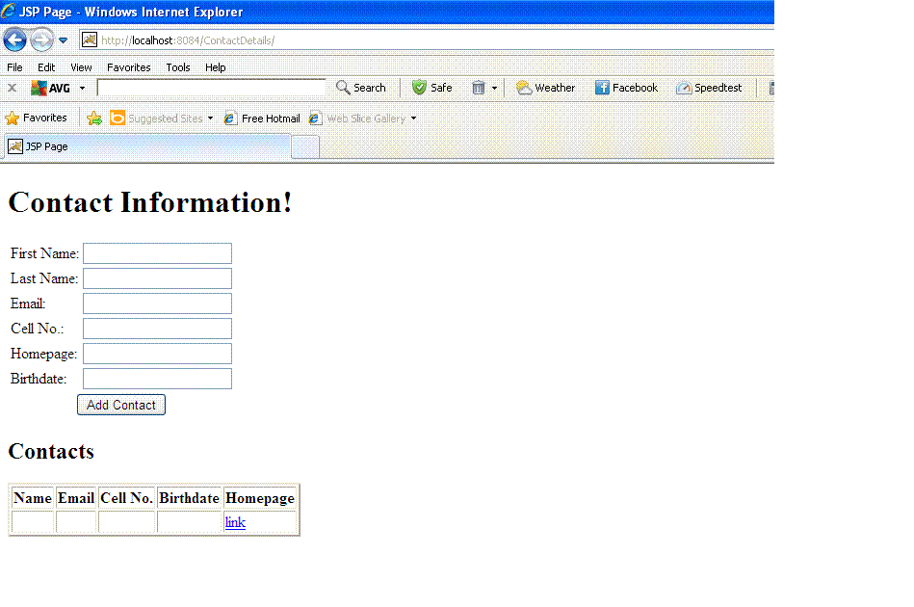
Task: Open a new tab with the blank tab button
Action: (x=305, y=147)
